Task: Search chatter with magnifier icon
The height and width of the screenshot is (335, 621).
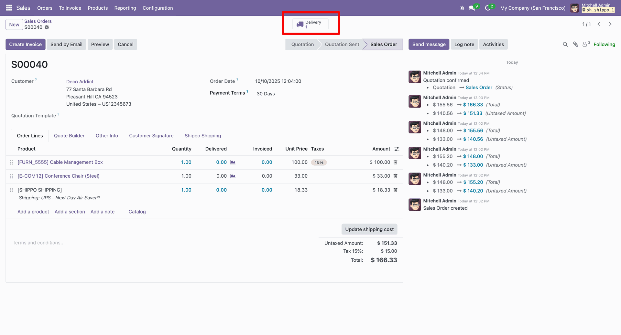Action: pyautogui.click(x=565, y=44)
